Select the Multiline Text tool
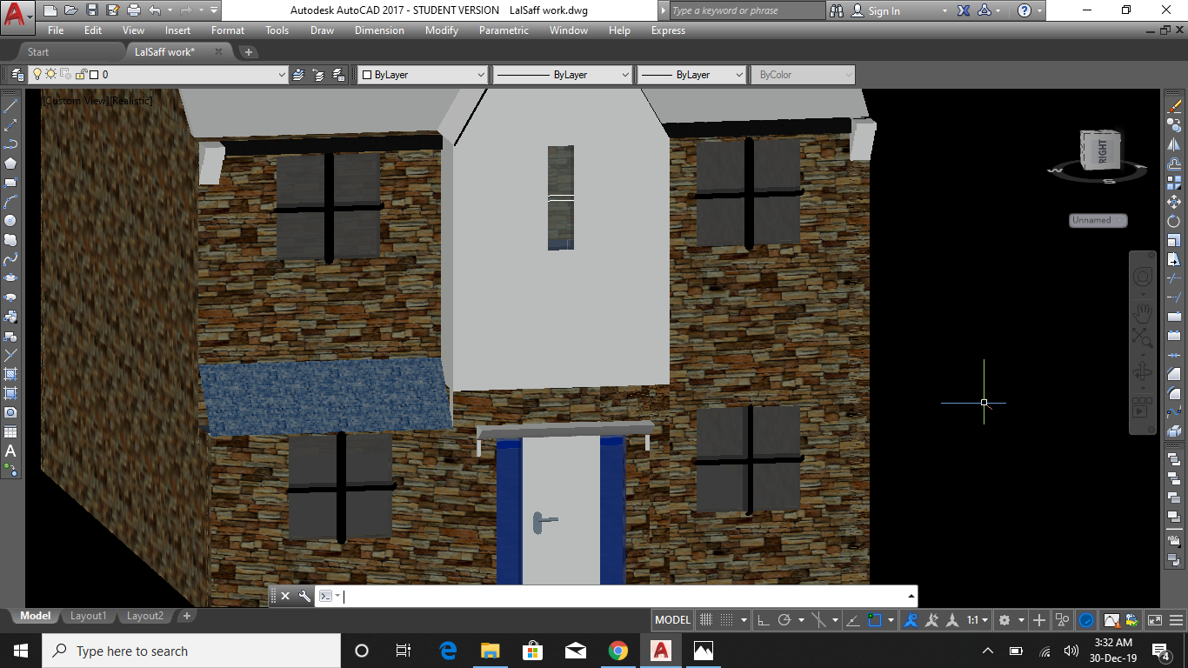Screen dimensions: 1188x668 (11, 450)
